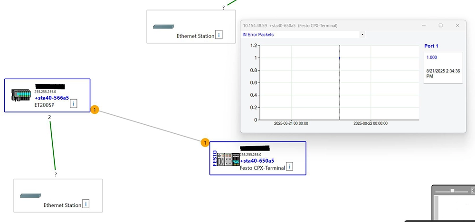Click the Festo CPX-Terminal device icon

click(x=225, y=159)
